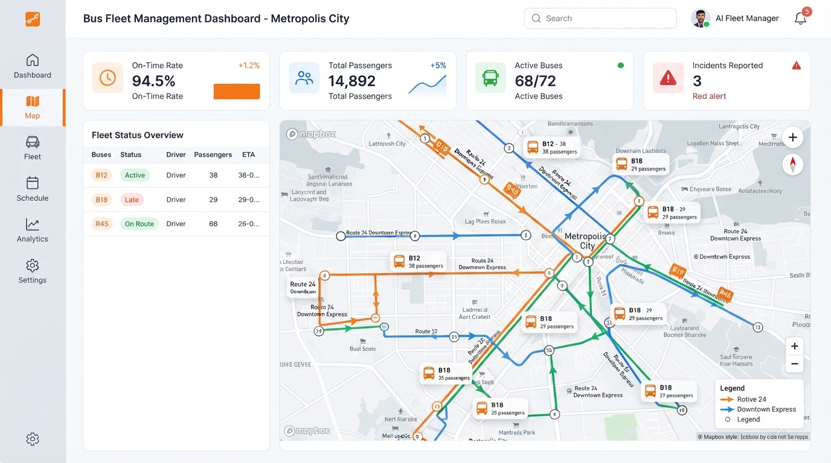831x463 pixels.
Task: Click the orange Rotive 24 entry in the legend
Action: [x=744, y=399]
